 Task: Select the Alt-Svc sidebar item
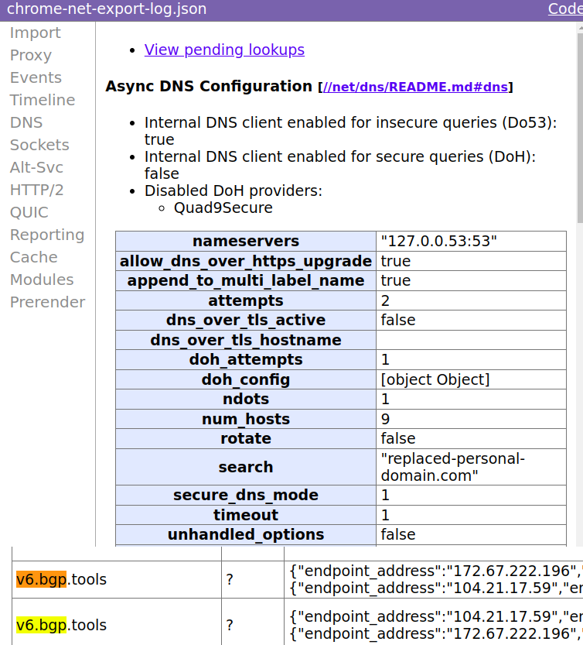pos(36,167)
